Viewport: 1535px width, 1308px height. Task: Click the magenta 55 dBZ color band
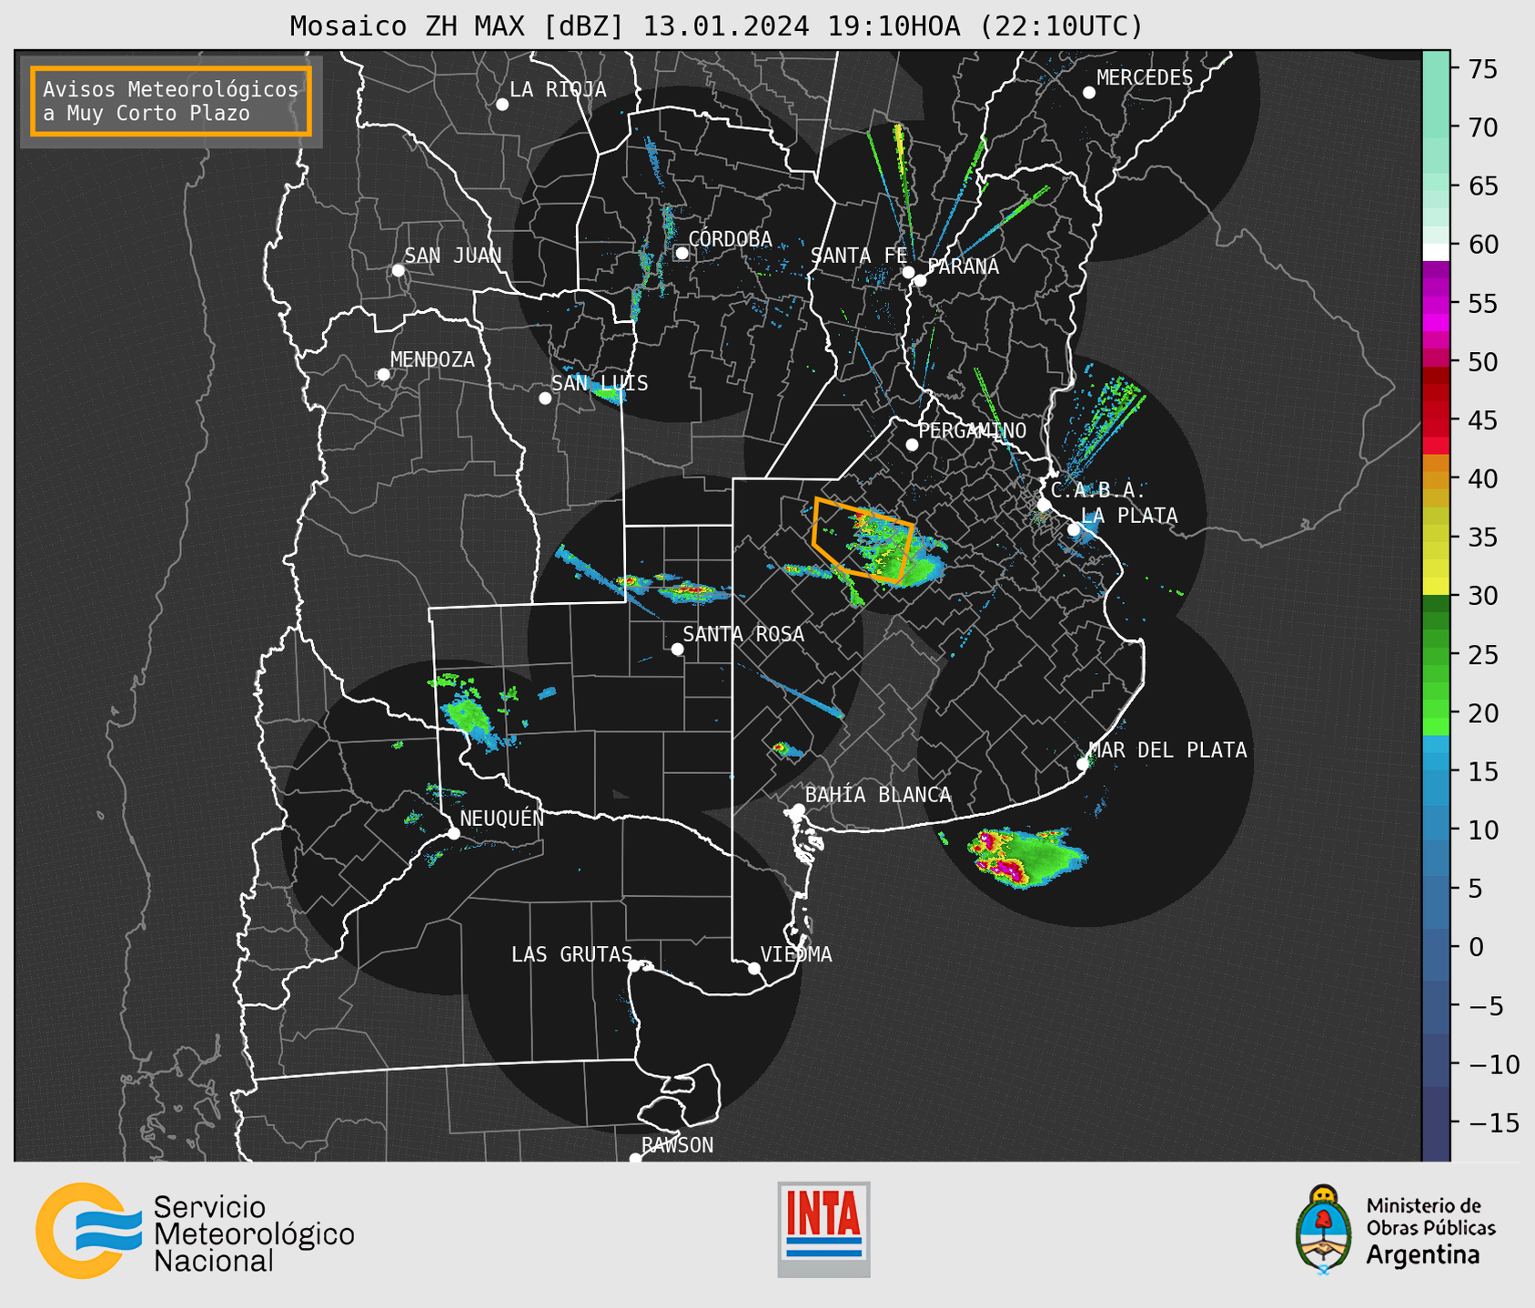[1436, 303]
